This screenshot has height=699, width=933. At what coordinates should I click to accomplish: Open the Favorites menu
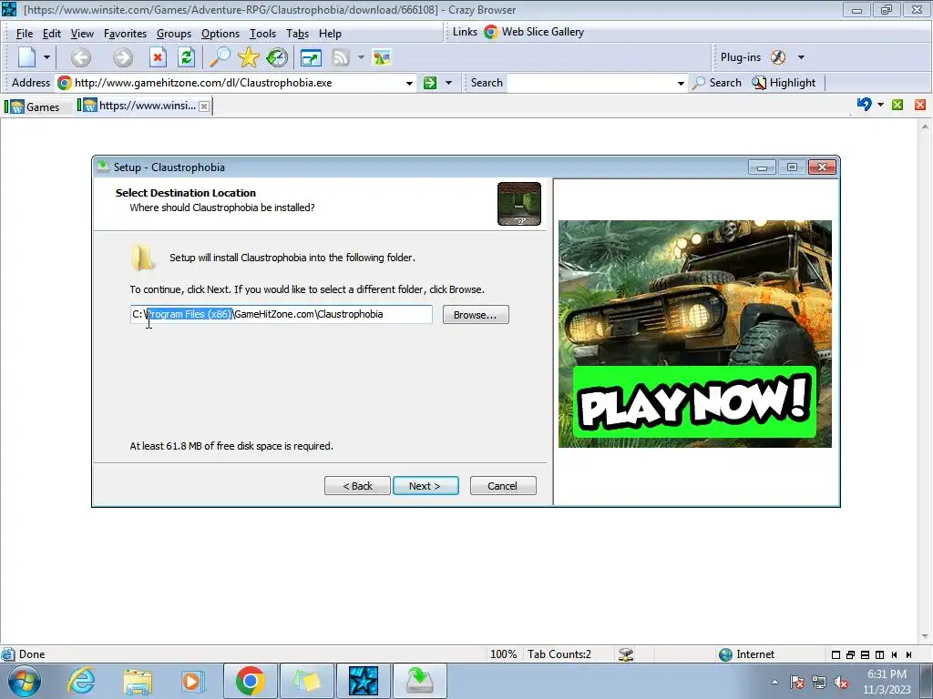(x=125, y=34)
